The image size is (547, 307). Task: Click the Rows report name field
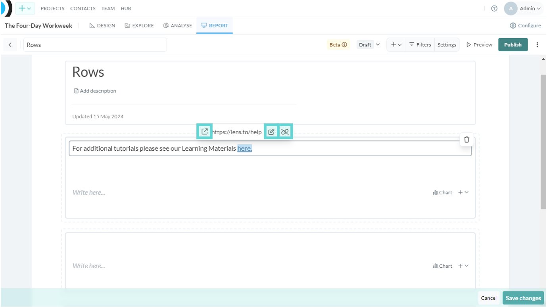(x=95, y=45)
